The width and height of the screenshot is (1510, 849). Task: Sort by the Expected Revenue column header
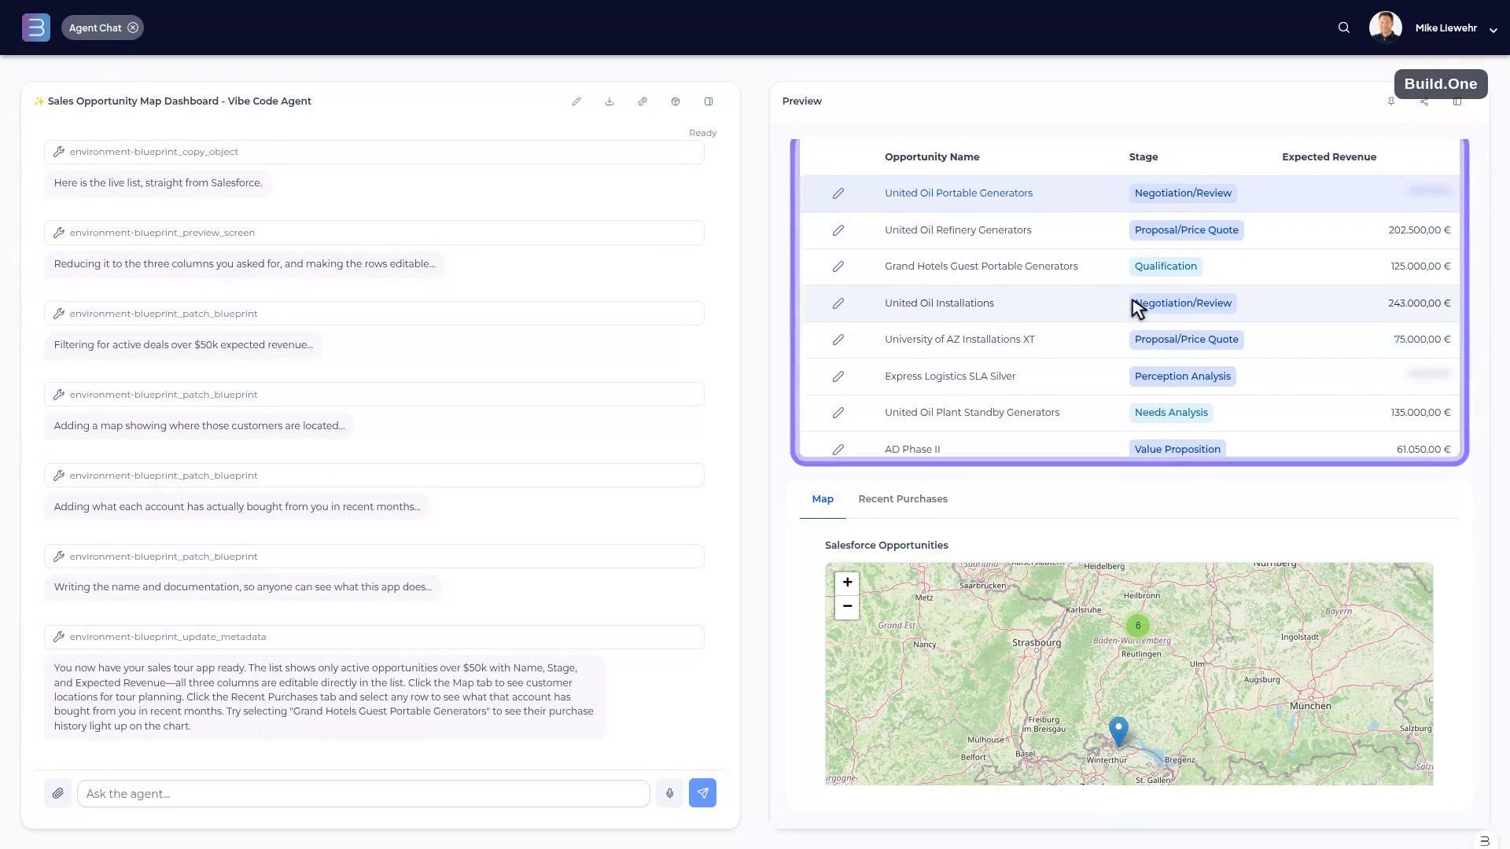pos(1329,157)
